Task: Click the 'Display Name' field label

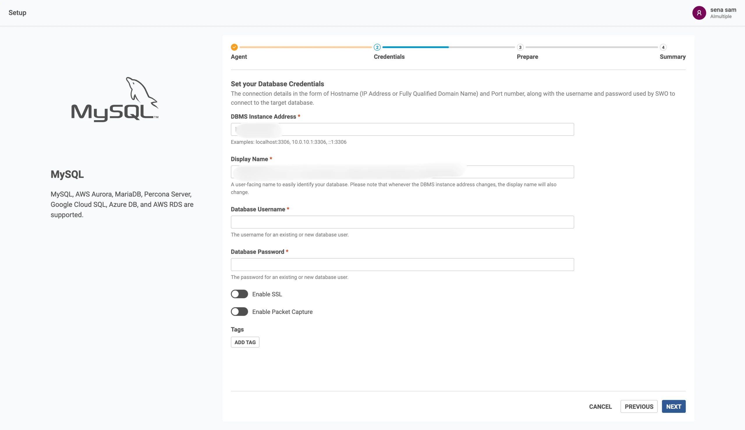Action: 249,159
